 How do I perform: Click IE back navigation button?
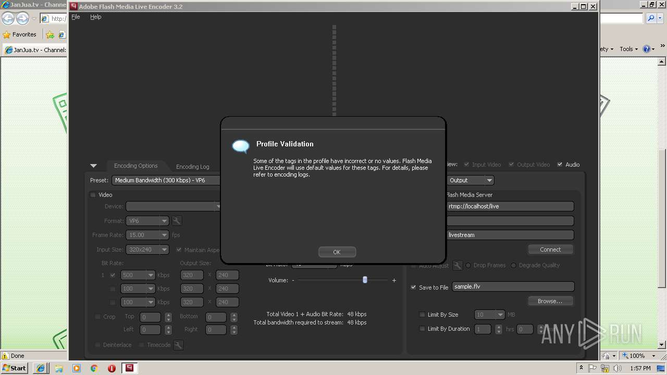(8, 19)
